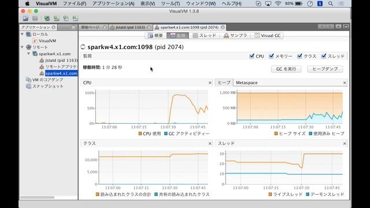370x208 pixels.
Task: Click the GC アクティビティー blue legend swatch
Action: point(166,133)
